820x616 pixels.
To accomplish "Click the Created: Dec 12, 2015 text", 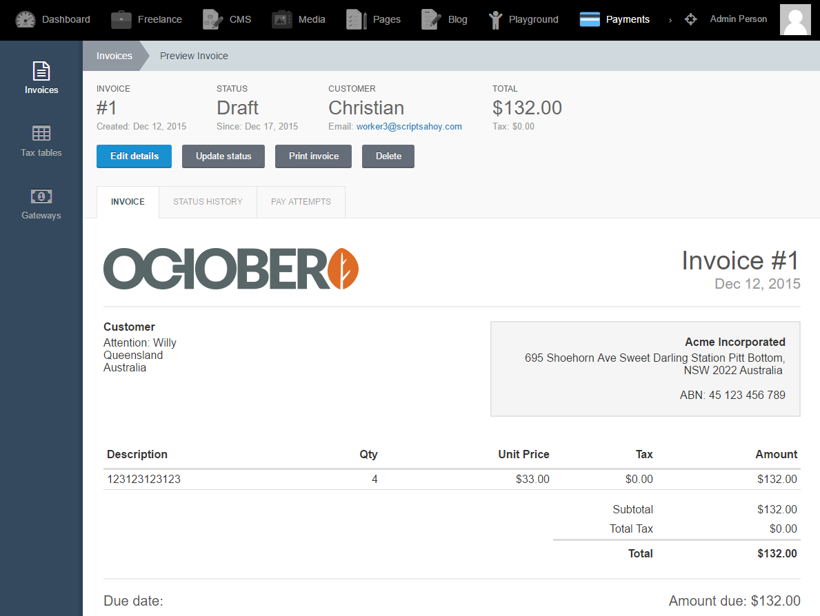I will pyautogui.click(x=141, y=127).
